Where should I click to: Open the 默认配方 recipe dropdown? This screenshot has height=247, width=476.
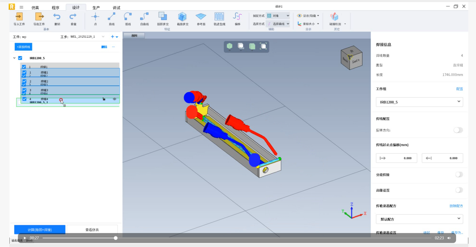(419, 219)
